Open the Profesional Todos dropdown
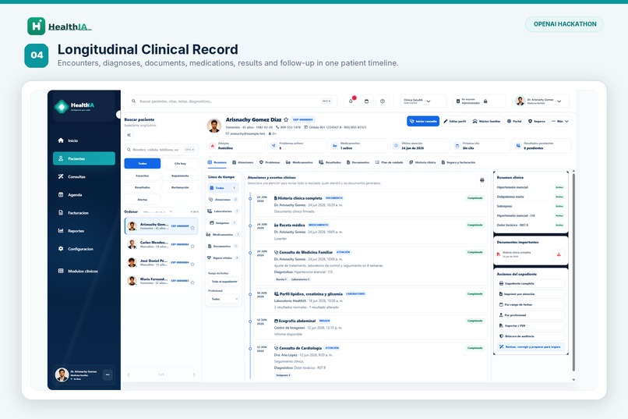Viewport: 628px width, 419px height. point(224,299)
